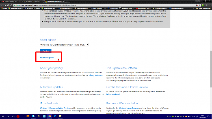Open a new browser tab
This screenshot has height=119, width=212.
tap(68, 2)
